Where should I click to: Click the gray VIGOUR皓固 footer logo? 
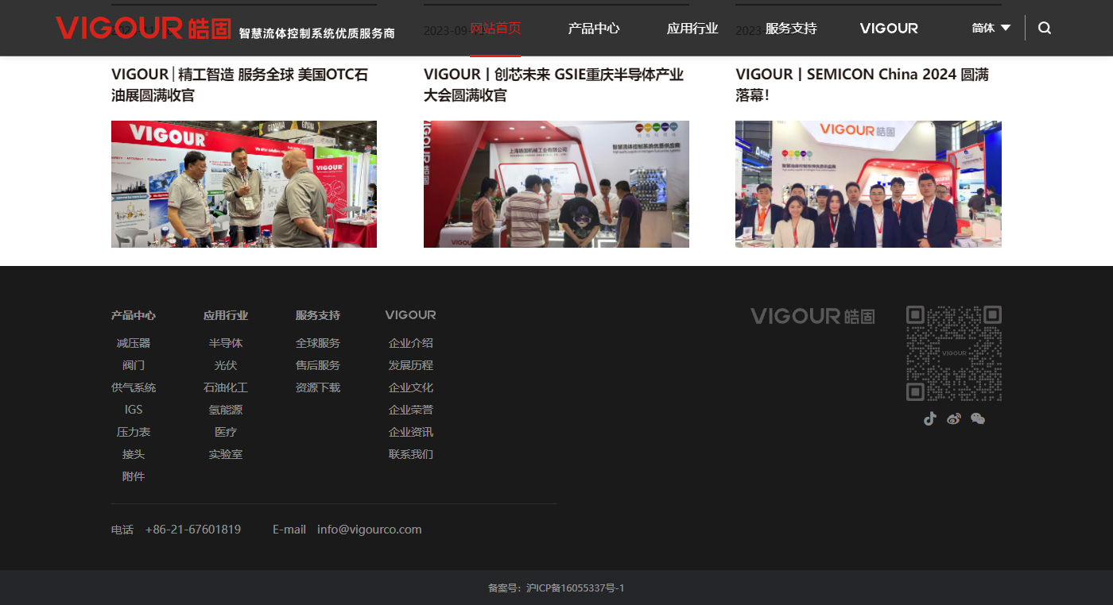[x=812, y=316]
